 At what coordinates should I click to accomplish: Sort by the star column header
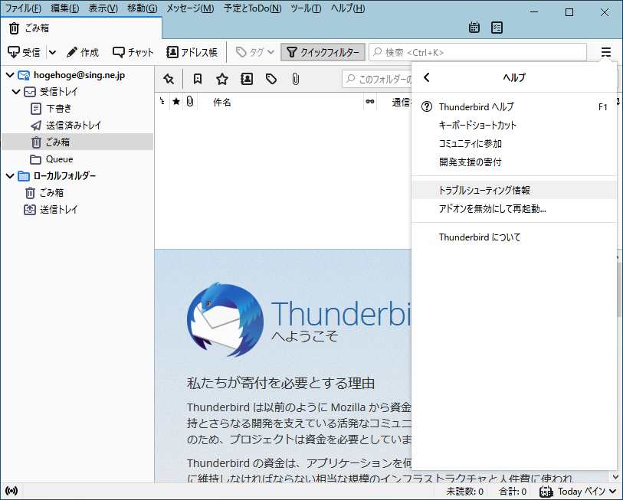pos(176,102)
